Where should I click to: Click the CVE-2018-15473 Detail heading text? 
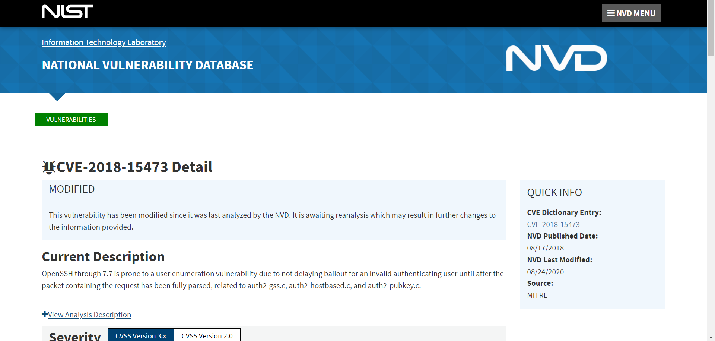(x=134, y=167)
